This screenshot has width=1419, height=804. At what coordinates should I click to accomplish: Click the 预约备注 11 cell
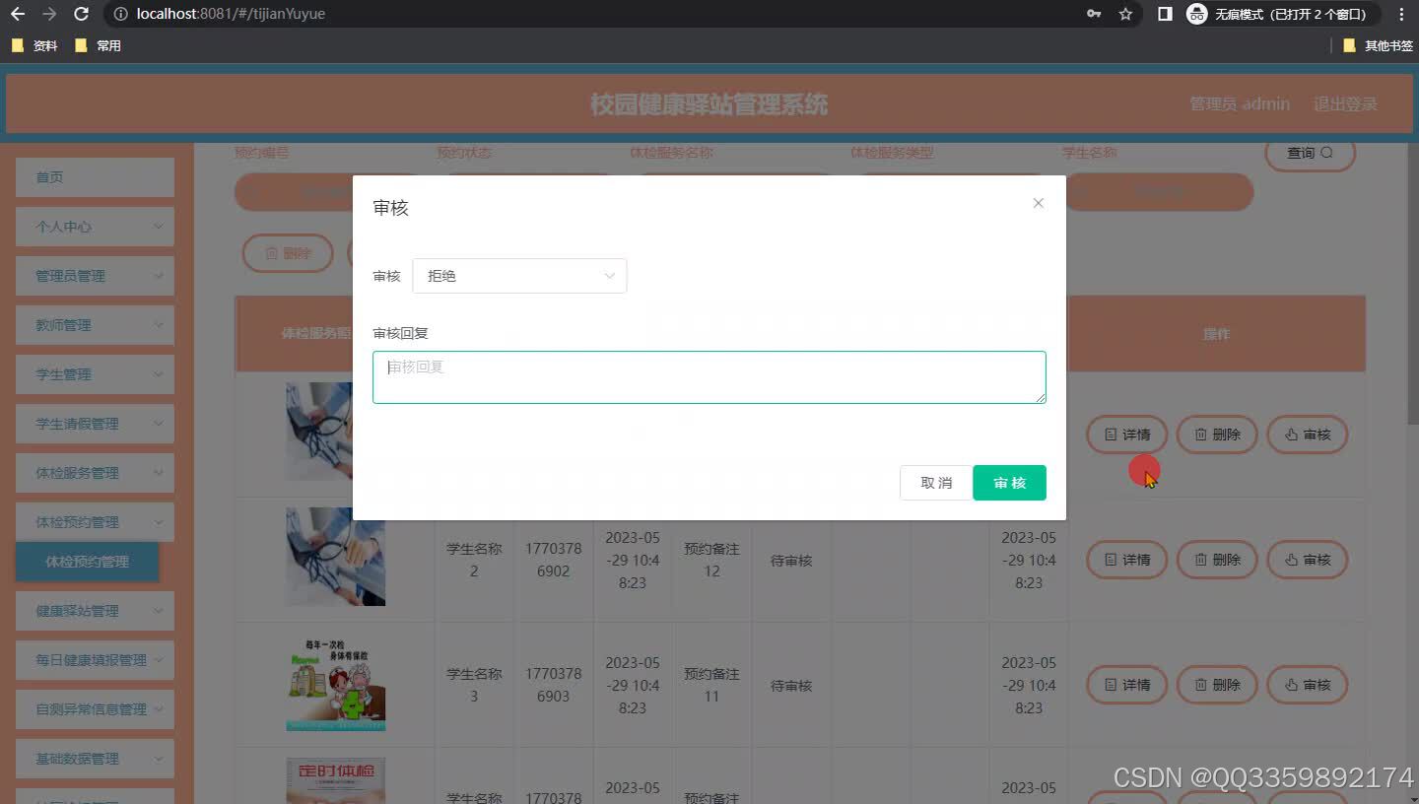[x=711, y=685]
